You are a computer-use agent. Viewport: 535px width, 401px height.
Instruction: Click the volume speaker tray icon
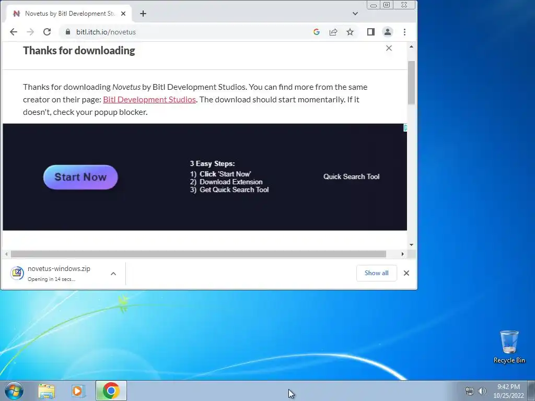coord(482,391)
